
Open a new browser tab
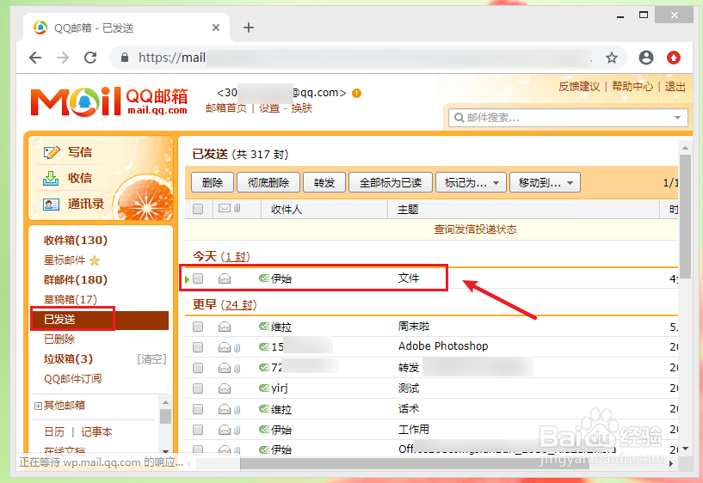coord(249,28)
